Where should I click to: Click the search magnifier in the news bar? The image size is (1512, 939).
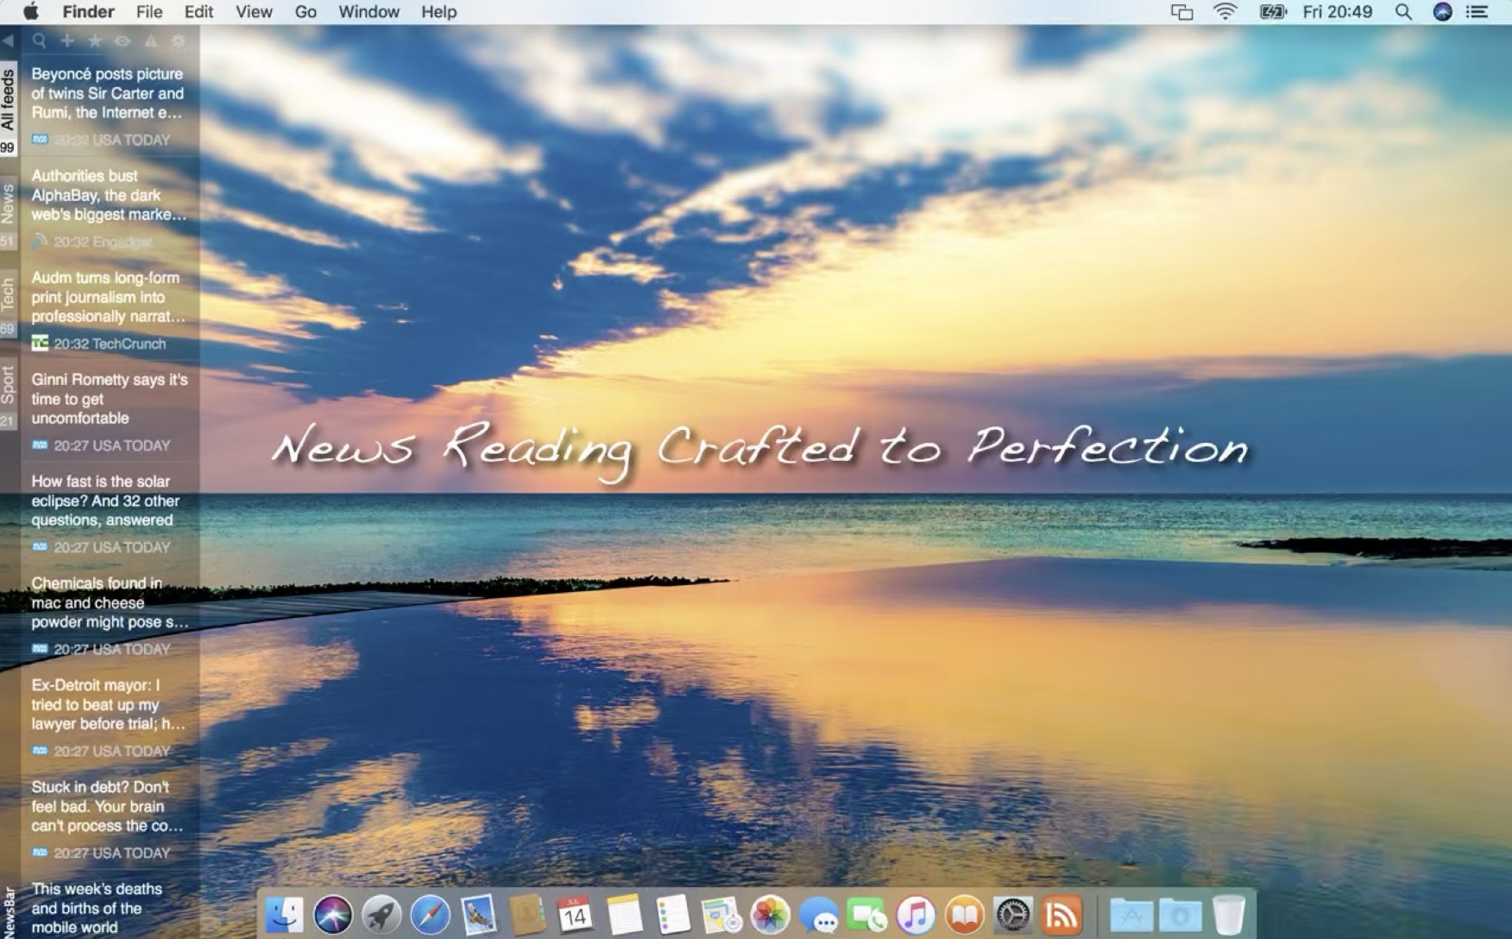pyautogui.click(x=39, y=41)
